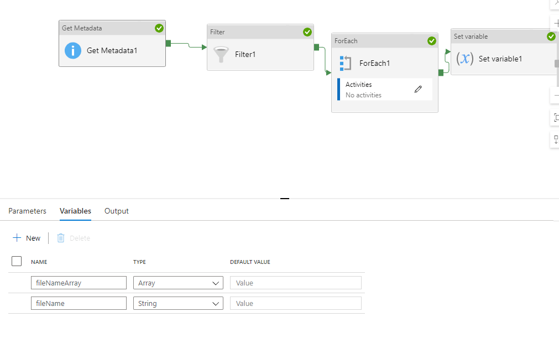This screenshot has height=343, width=559.
Task: Open the Output tab
Action: (x=116, y=211)
